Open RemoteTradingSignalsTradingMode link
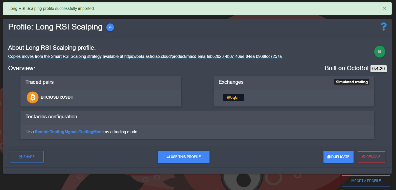The width and height of the screenshot is (396, 190). pyautogui.click(x=69, y=132)
